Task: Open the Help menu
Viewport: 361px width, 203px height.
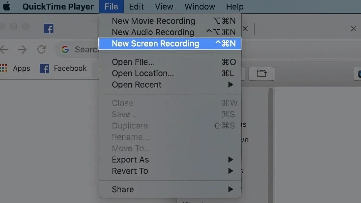Action: coord(235,7)
